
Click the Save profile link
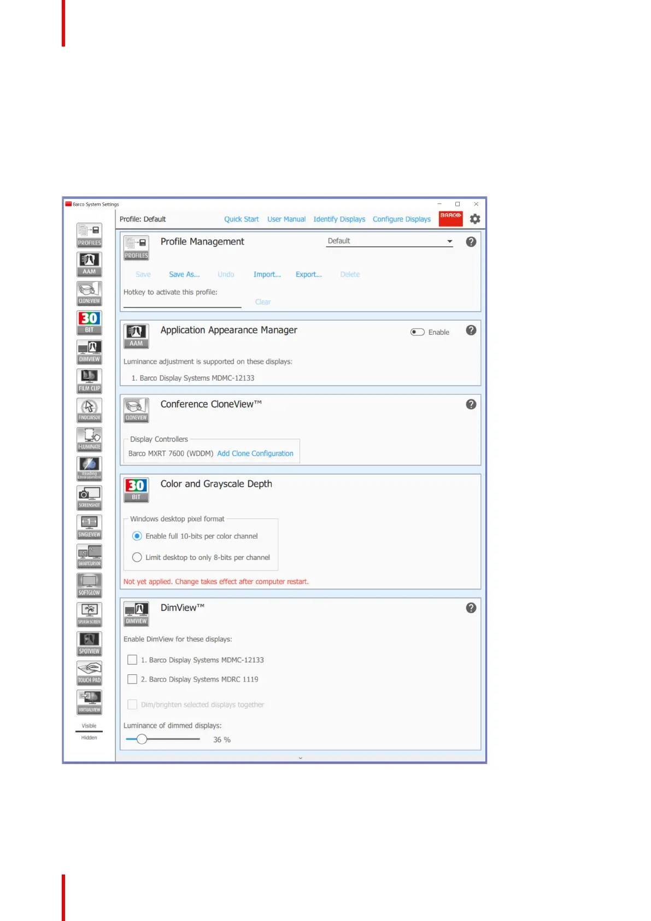pyautogui.click(x=143, y=275)
